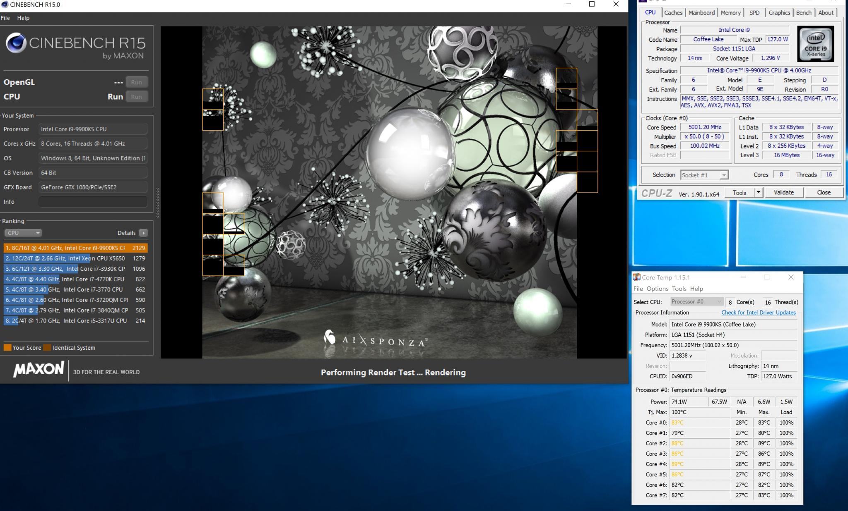Click the 74.1W Power value in Core Temp
The width and height of the screenshot is (848, 511).
688,402
